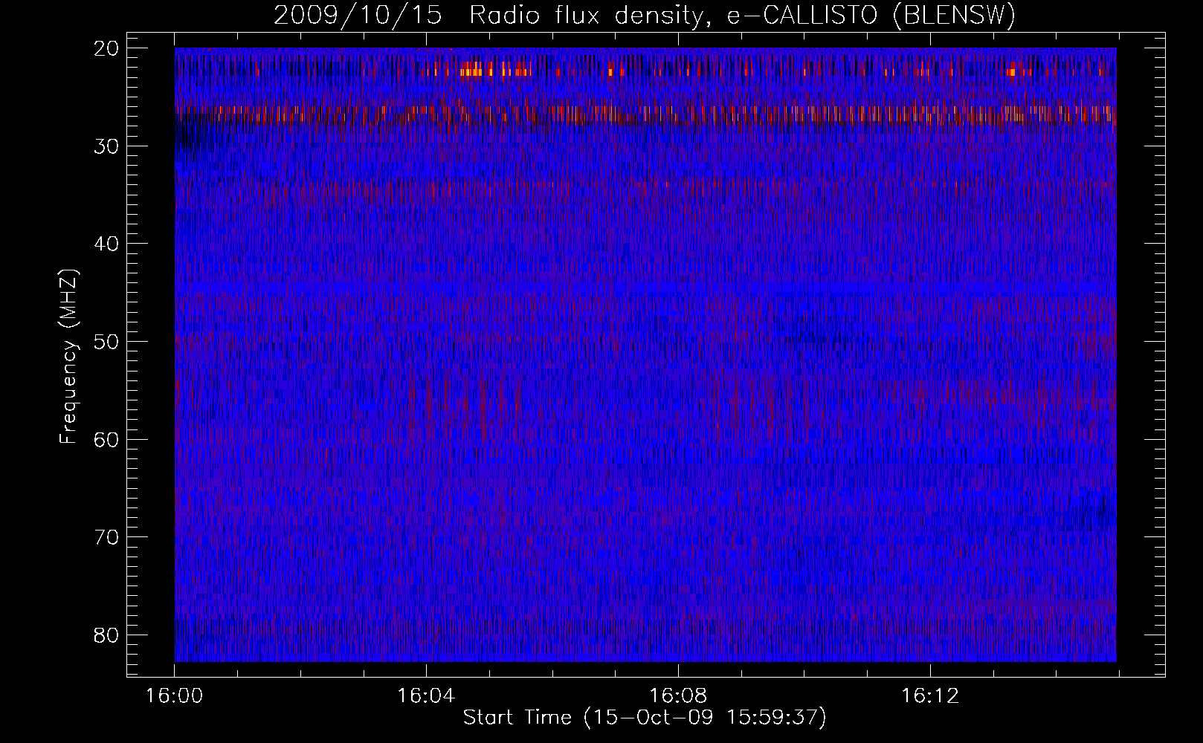Click the 16:04 time tick label

426,696
